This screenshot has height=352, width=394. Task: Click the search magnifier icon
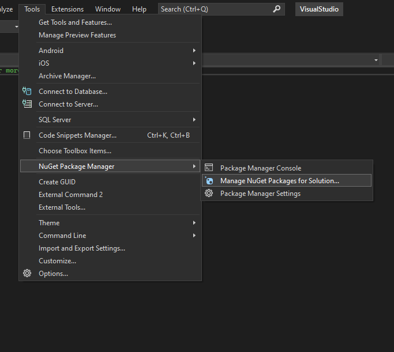click(276, 9)
